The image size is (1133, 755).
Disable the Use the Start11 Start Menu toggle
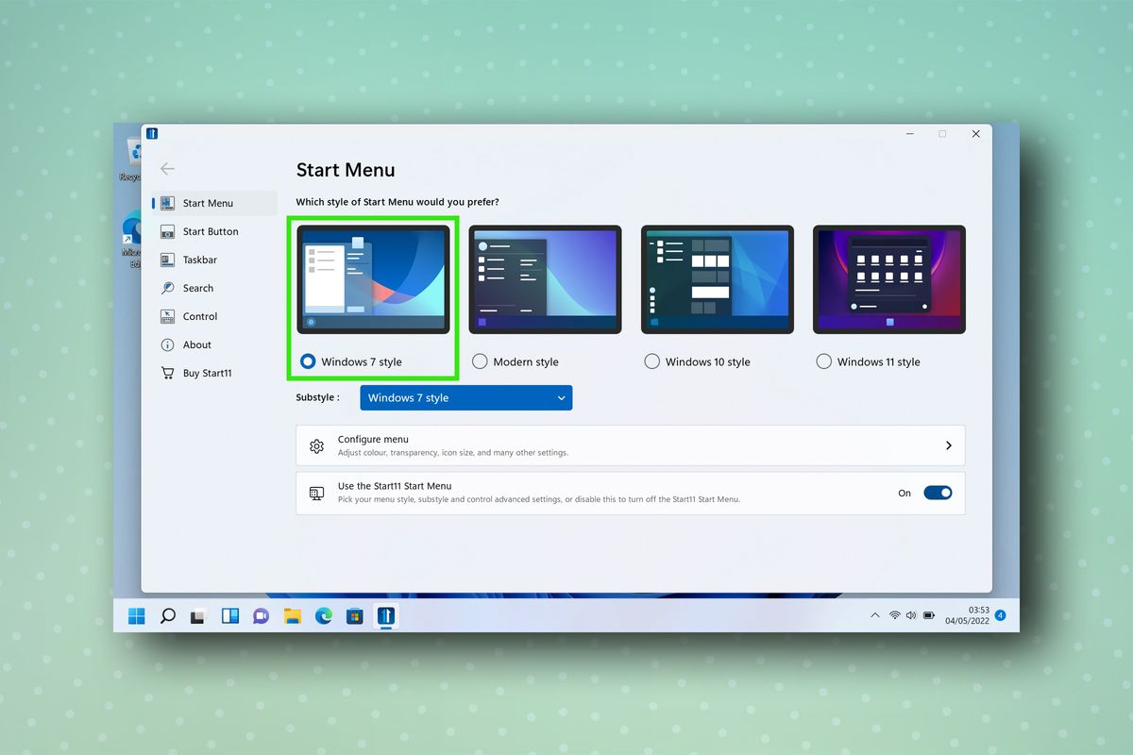[x=938, y=493]
